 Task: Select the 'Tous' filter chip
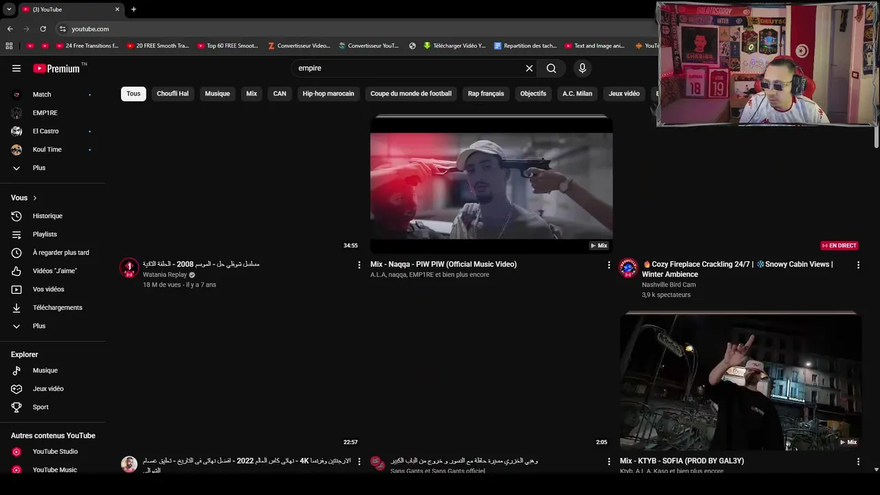pos(133,93)
